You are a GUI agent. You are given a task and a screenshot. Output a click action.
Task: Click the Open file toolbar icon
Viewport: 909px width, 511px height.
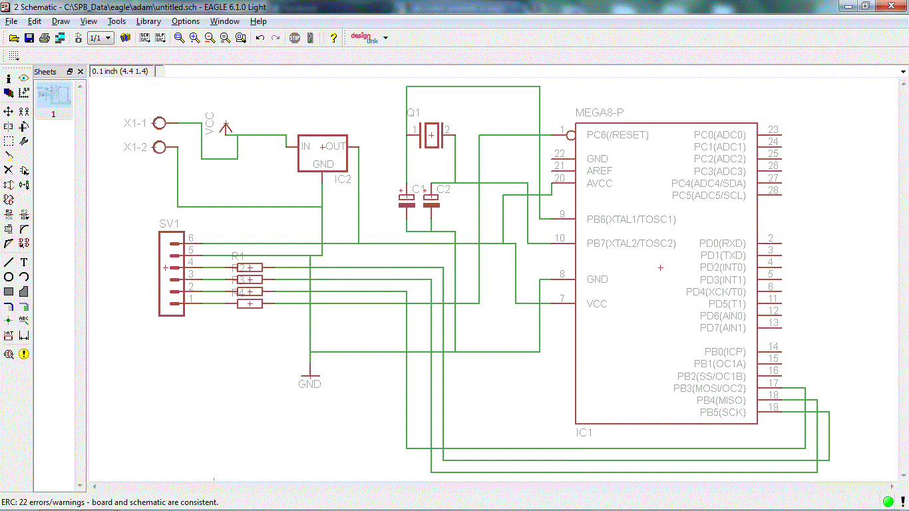click(x=13, y=38)
